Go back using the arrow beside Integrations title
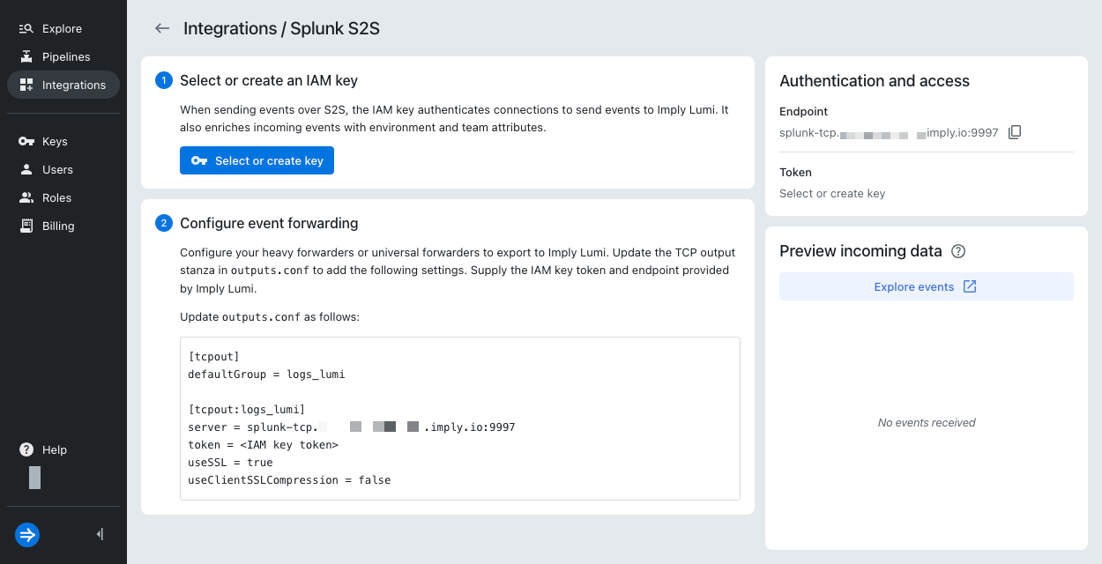The image size is (1102, 564). (162, 28)
